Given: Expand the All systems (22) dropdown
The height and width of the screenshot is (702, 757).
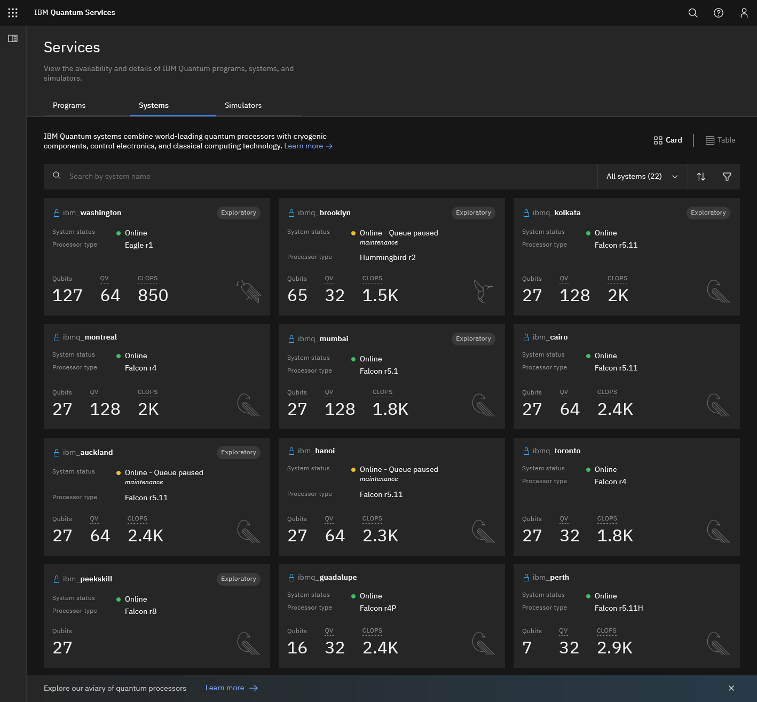Looking at the screenshot, I should click(642, 177).
